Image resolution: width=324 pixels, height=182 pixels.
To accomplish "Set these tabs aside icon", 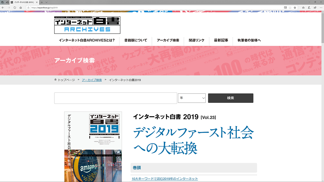I will 7,2.
